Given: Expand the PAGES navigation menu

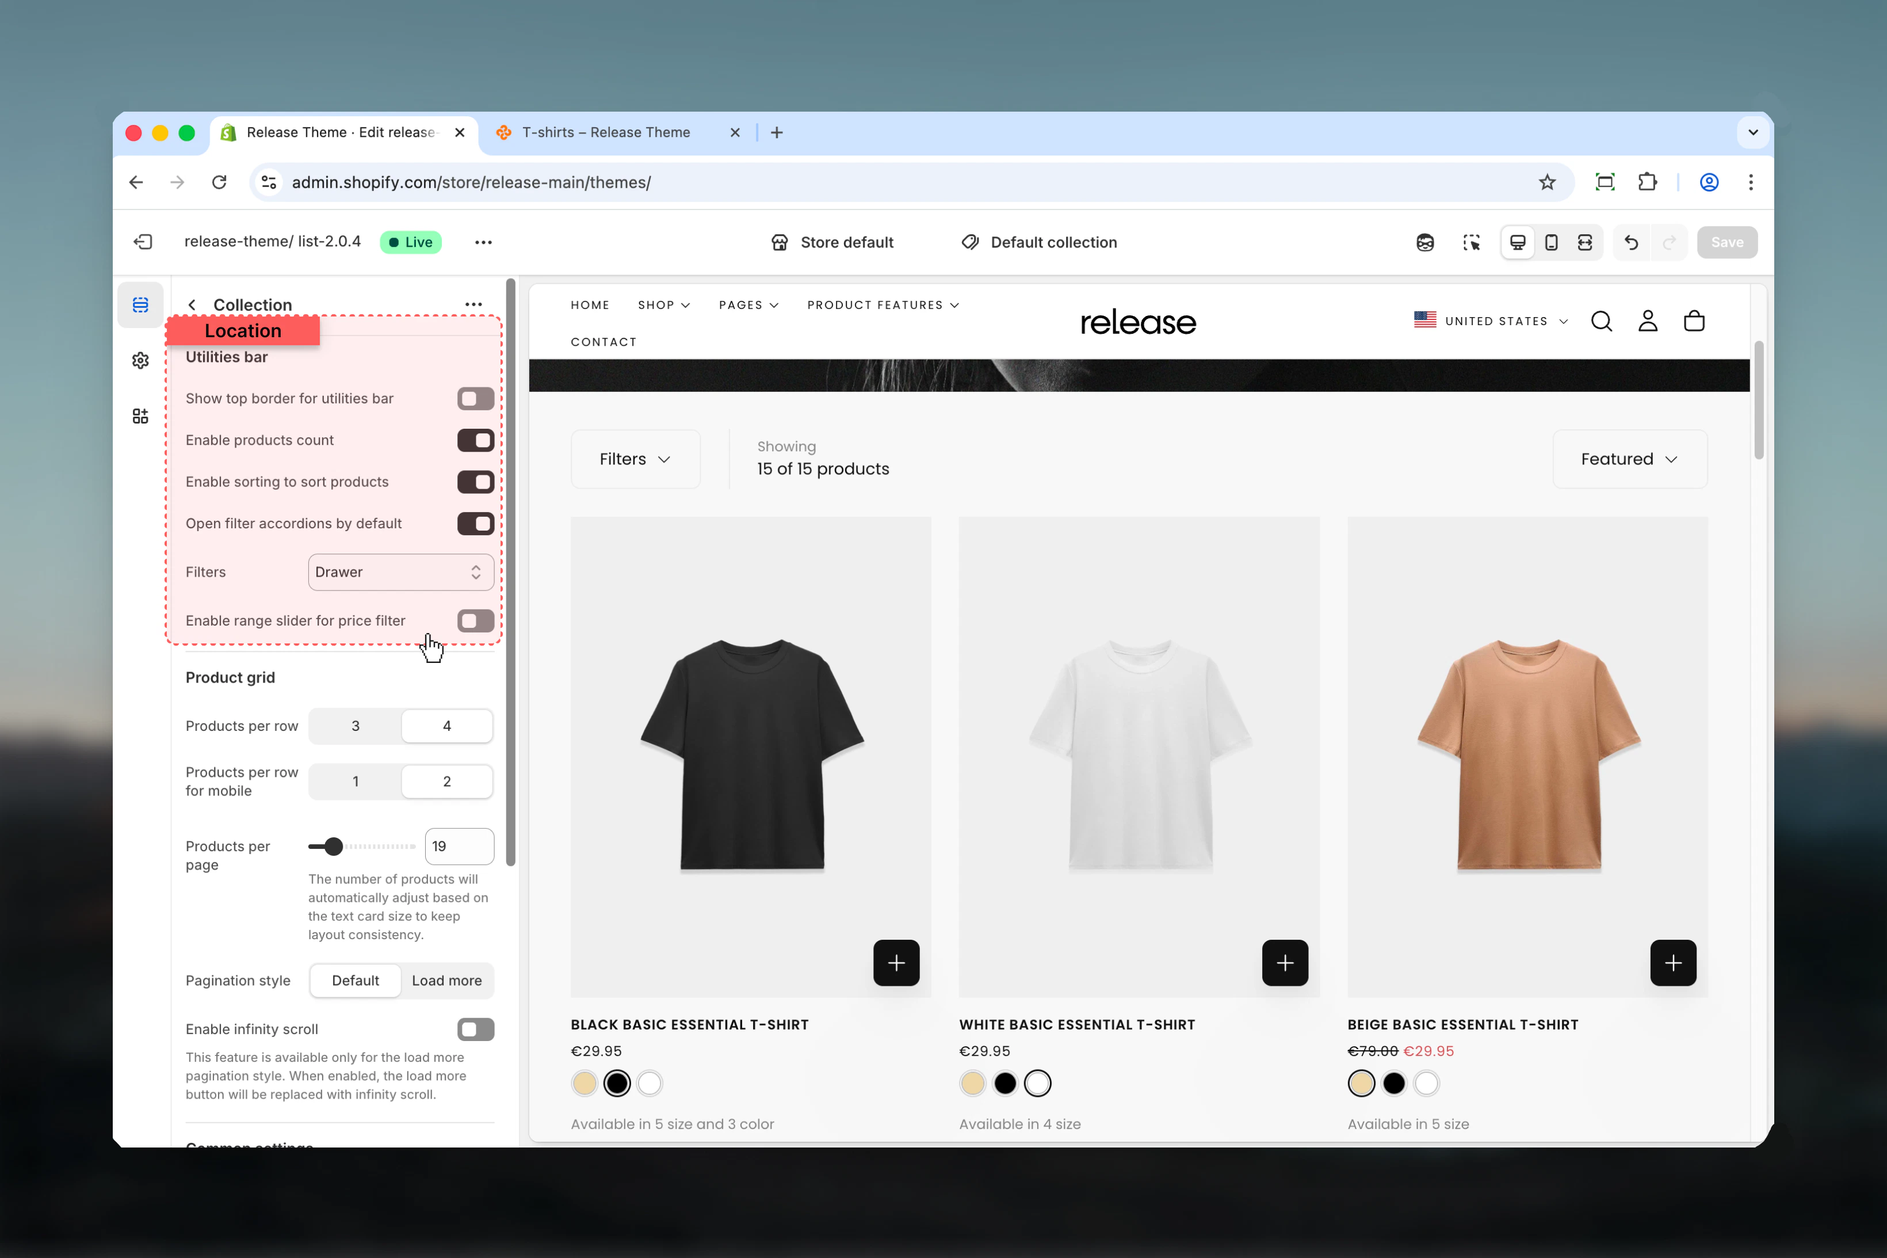Looking at the screenshot, I should [x=748, y=305].
